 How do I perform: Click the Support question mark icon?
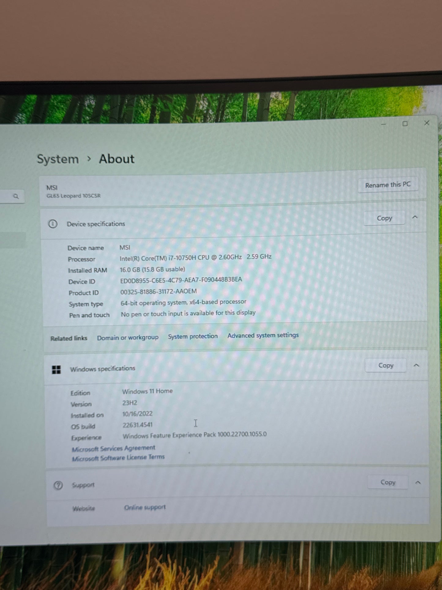tap(58, 485)
